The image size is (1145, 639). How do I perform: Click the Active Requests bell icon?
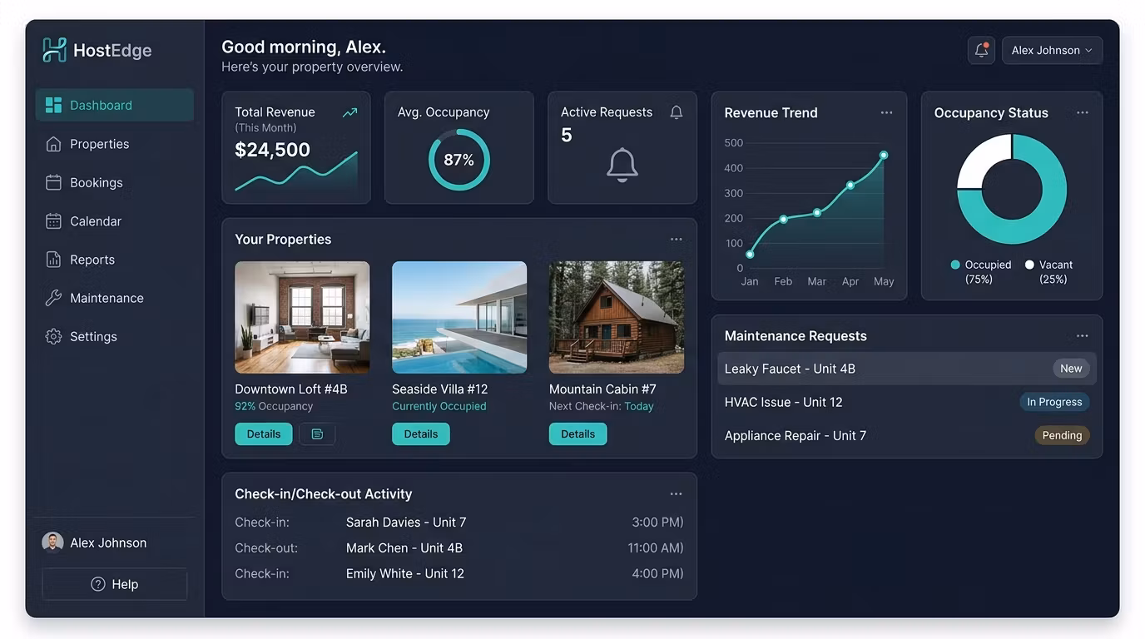[677, 112]
